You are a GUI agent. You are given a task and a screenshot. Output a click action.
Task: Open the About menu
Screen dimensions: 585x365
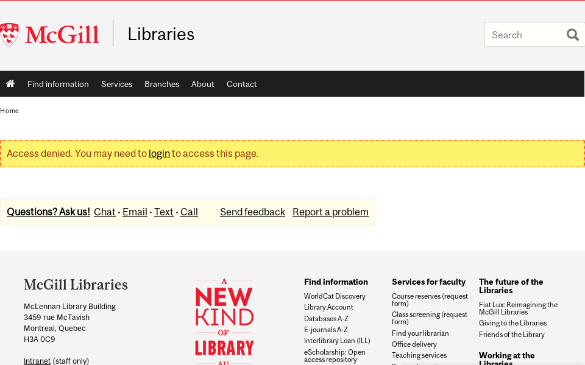tap(202, 84)
